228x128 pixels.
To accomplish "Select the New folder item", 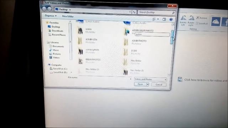I will coord(132,62).
